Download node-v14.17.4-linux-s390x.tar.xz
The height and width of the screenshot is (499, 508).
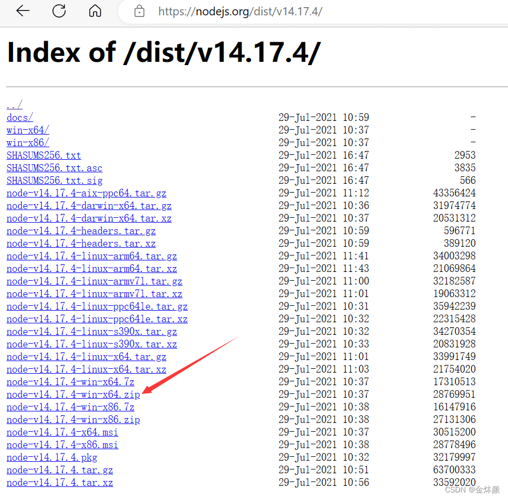(x=92, y=344)
